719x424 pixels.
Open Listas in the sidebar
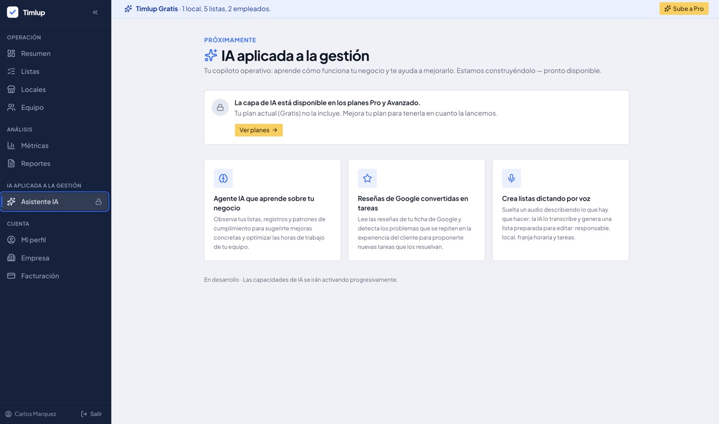click(55, 71)
